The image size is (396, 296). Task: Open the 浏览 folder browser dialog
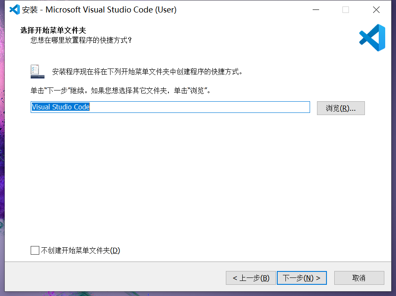(x=341, y=108)
